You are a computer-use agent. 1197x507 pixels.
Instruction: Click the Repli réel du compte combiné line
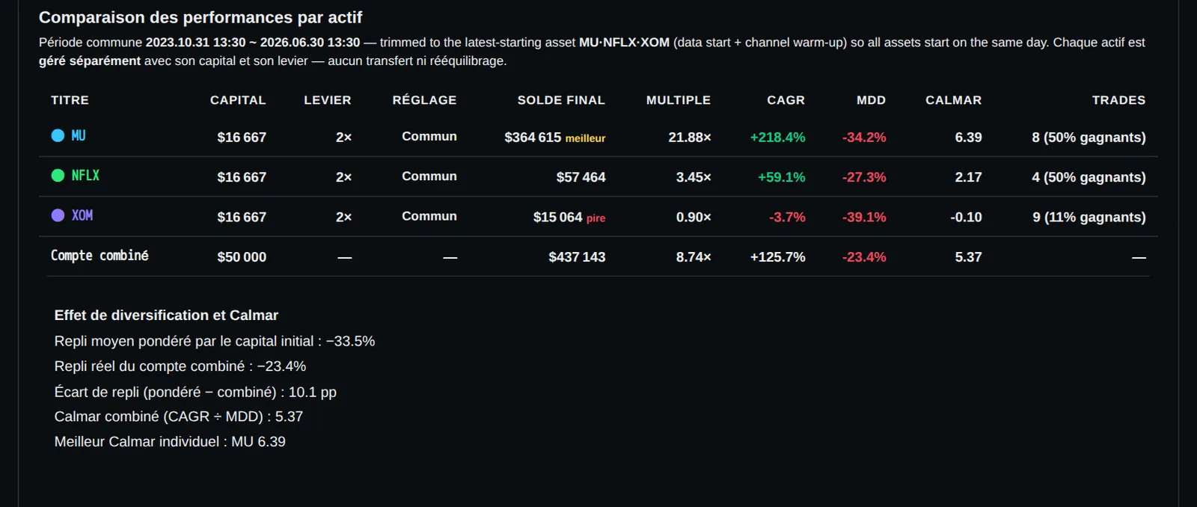pos(180,366)
